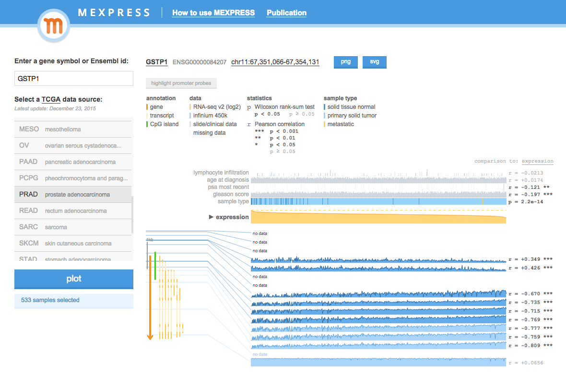Click the green CpG island legend swatch
This screenshot has height=374, width=566.
[x=148, y=124]
